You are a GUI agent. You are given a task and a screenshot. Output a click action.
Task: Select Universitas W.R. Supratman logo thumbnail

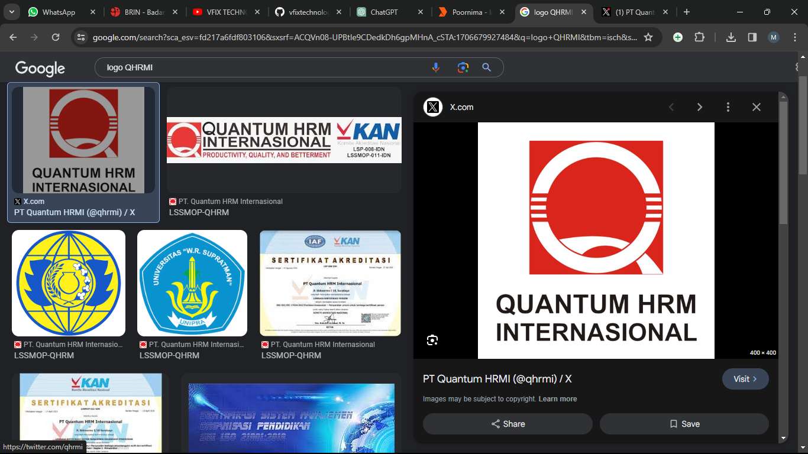[x=192, y=283]
